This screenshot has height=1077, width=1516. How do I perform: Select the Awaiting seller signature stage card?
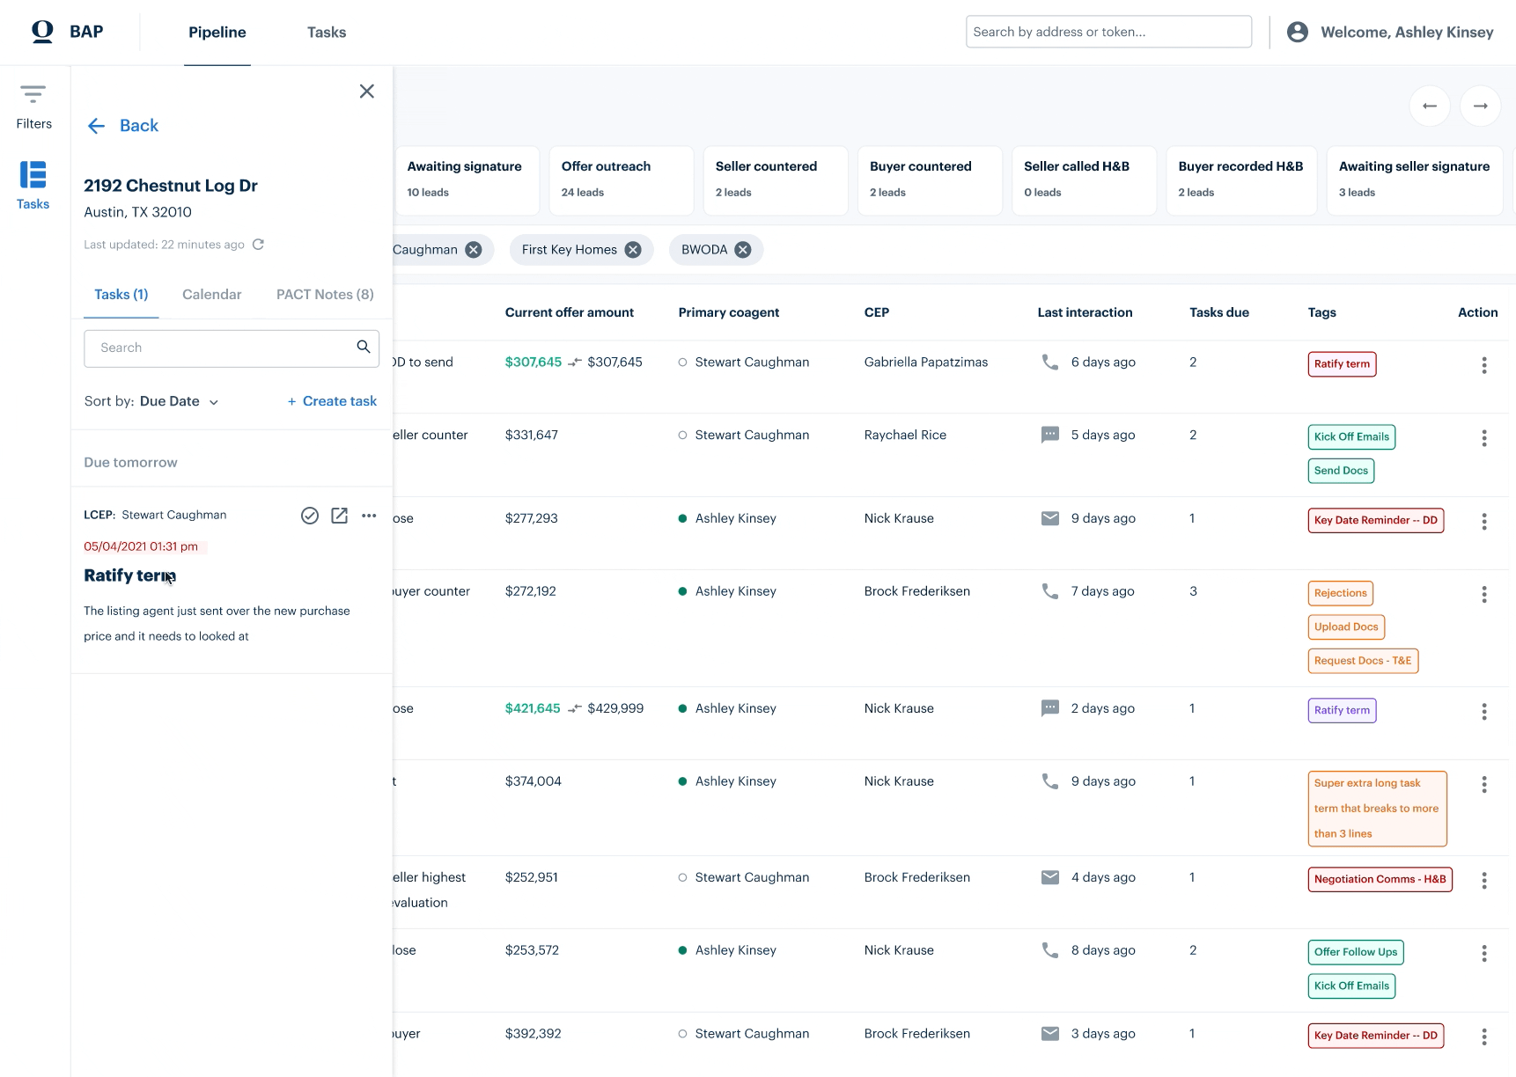(1414, 180)
